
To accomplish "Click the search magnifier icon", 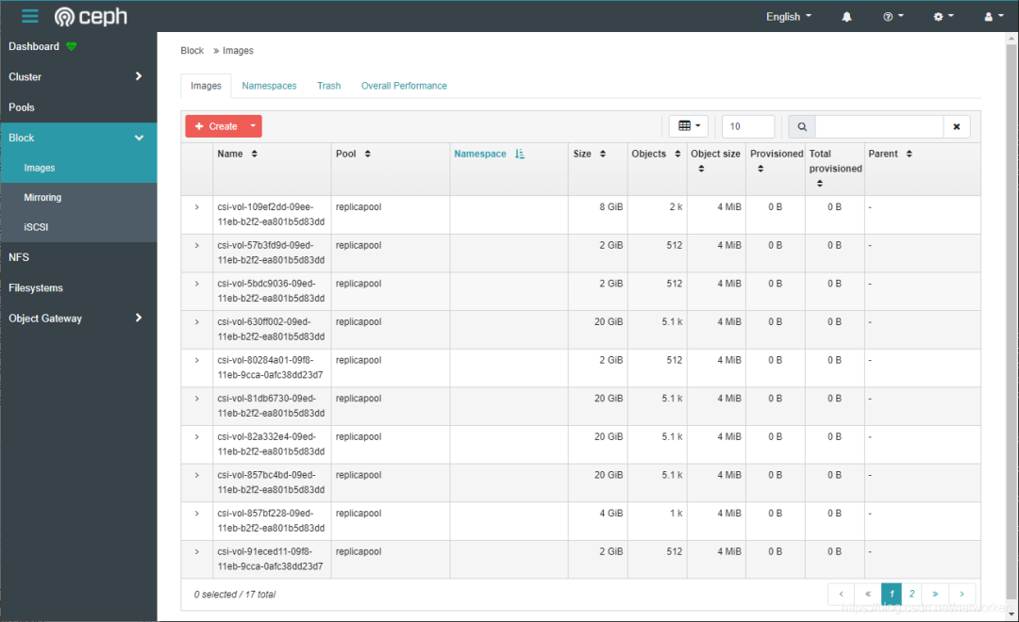I will 802,126.
